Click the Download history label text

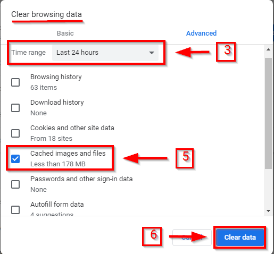coord(57,103)
